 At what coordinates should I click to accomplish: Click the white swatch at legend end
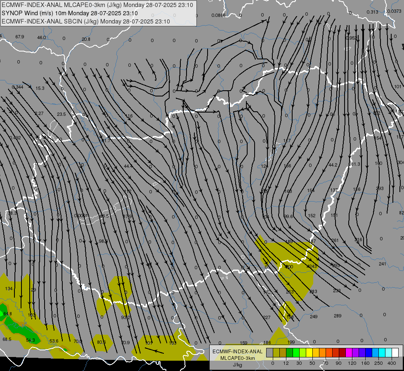tap(395, 352)
